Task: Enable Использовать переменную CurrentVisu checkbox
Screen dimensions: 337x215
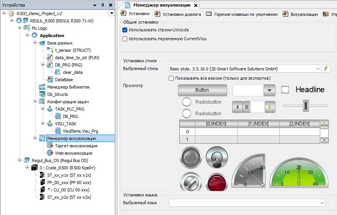Action: pyautogui.click(x=125, y=39)
